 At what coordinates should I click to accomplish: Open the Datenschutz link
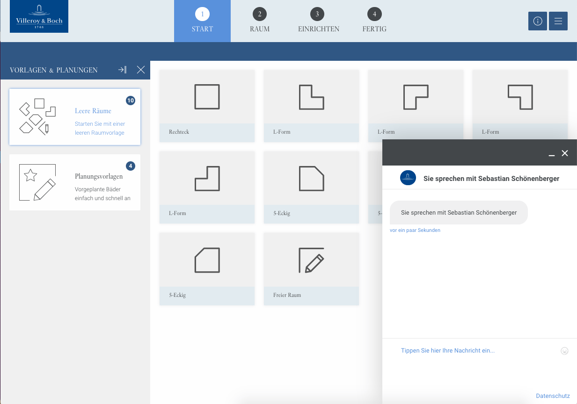pyautogui.click(x=553, y=396)
